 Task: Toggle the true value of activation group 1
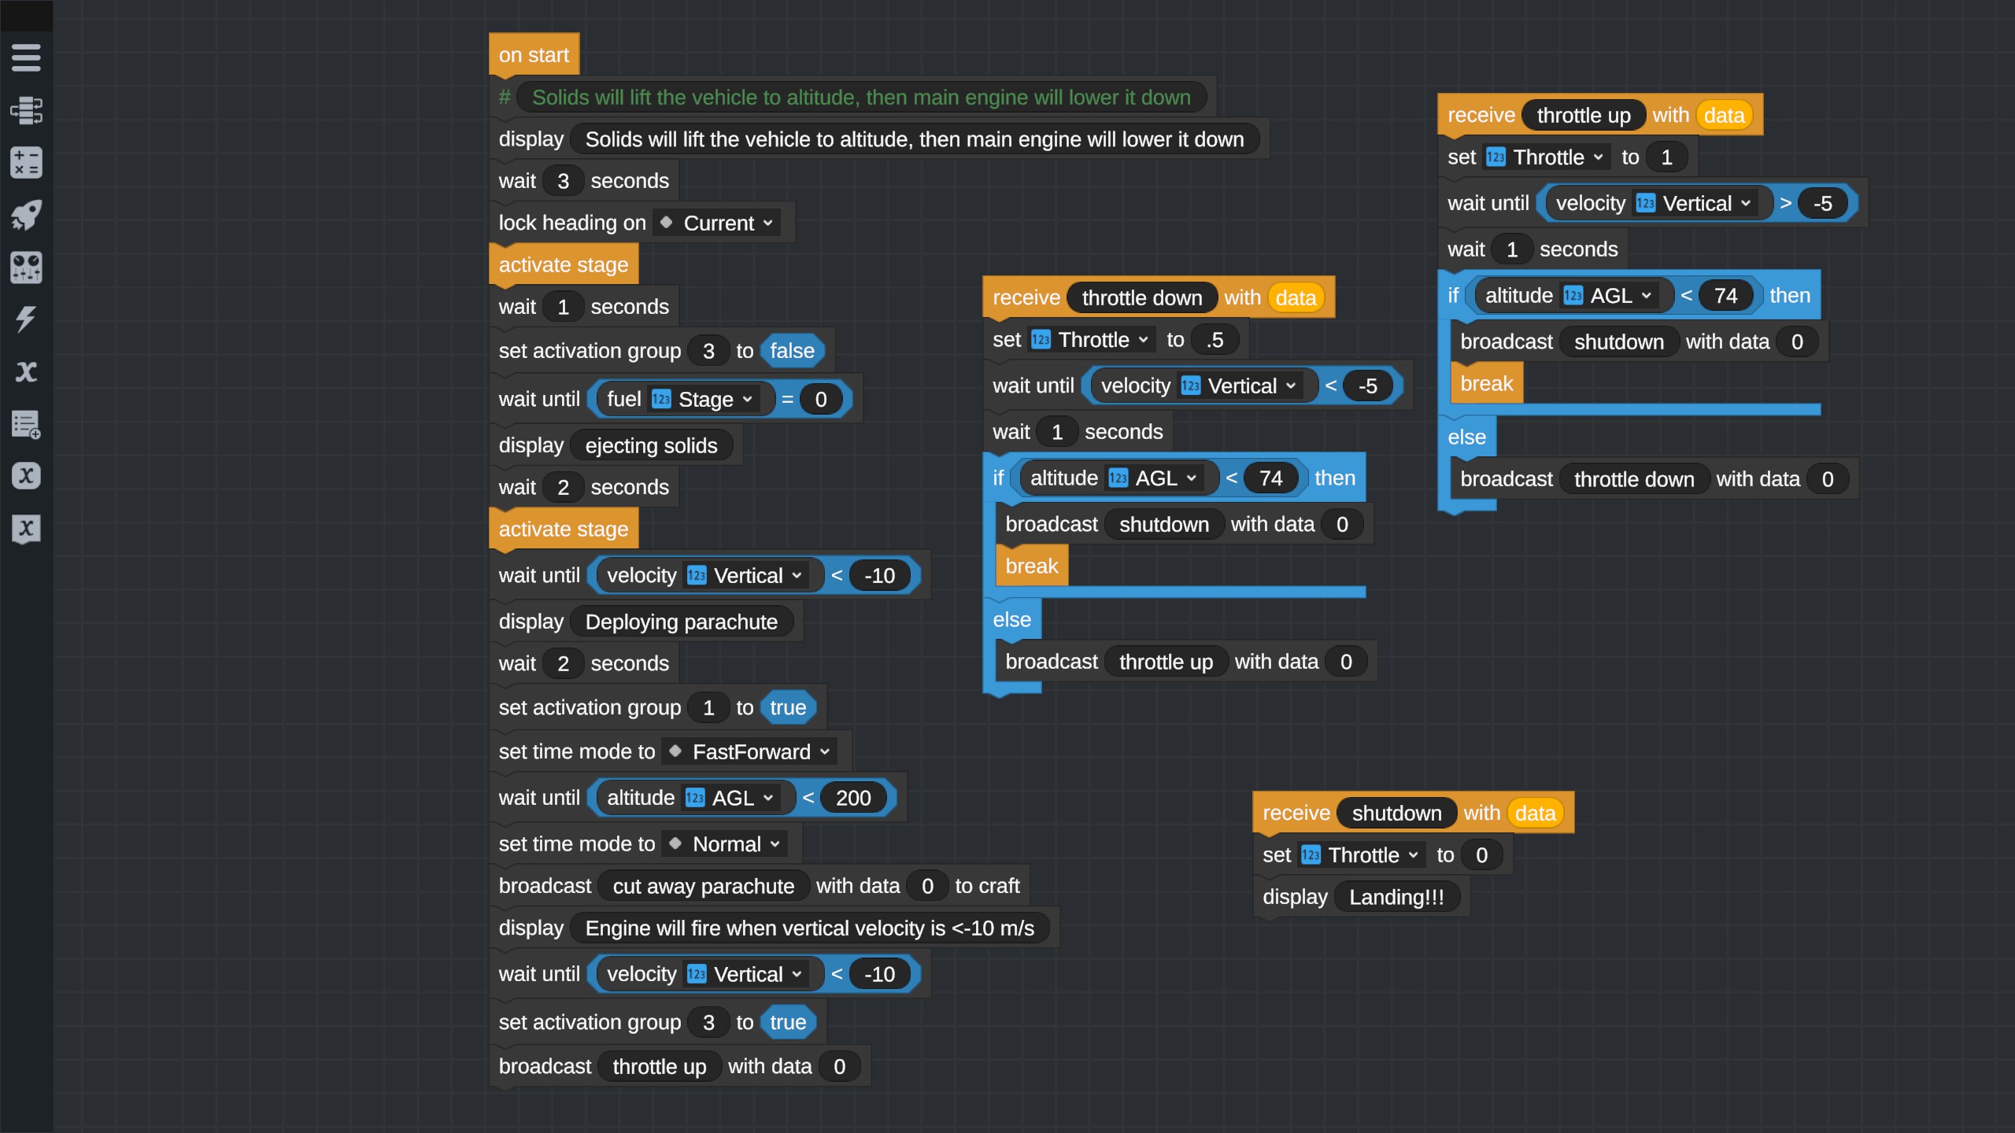[787, 707]
